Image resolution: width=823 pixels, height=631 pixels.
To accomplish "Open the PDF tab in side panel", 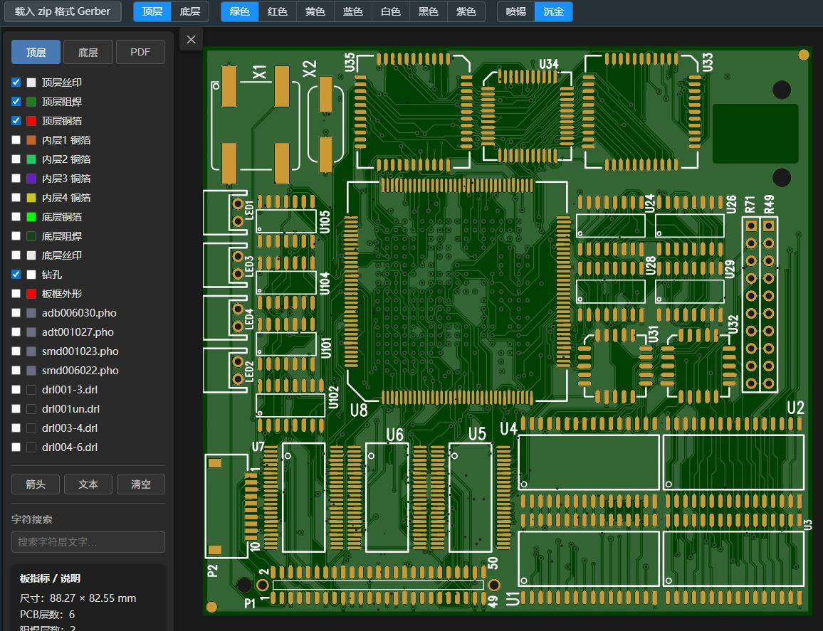I will [140, 53].
